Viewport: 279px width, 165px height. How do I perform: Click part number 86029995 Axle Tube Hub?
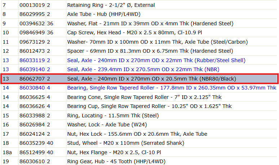coord(32,14)
